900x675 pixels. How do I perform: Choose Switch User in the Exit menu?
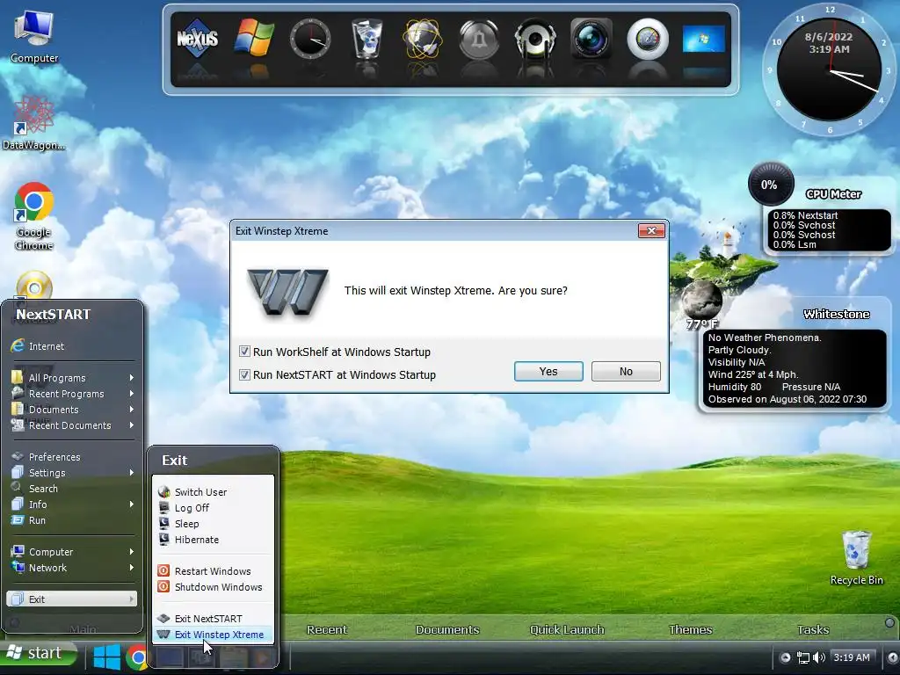214,492
